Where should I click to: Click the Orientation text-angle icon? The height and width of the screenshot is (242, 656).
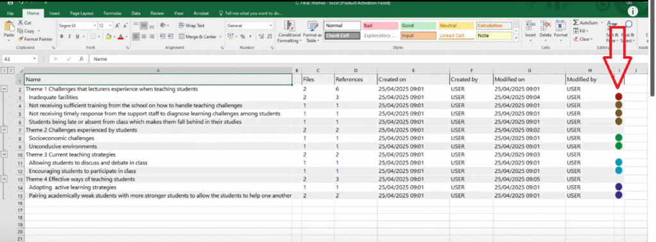click(163, 26)
